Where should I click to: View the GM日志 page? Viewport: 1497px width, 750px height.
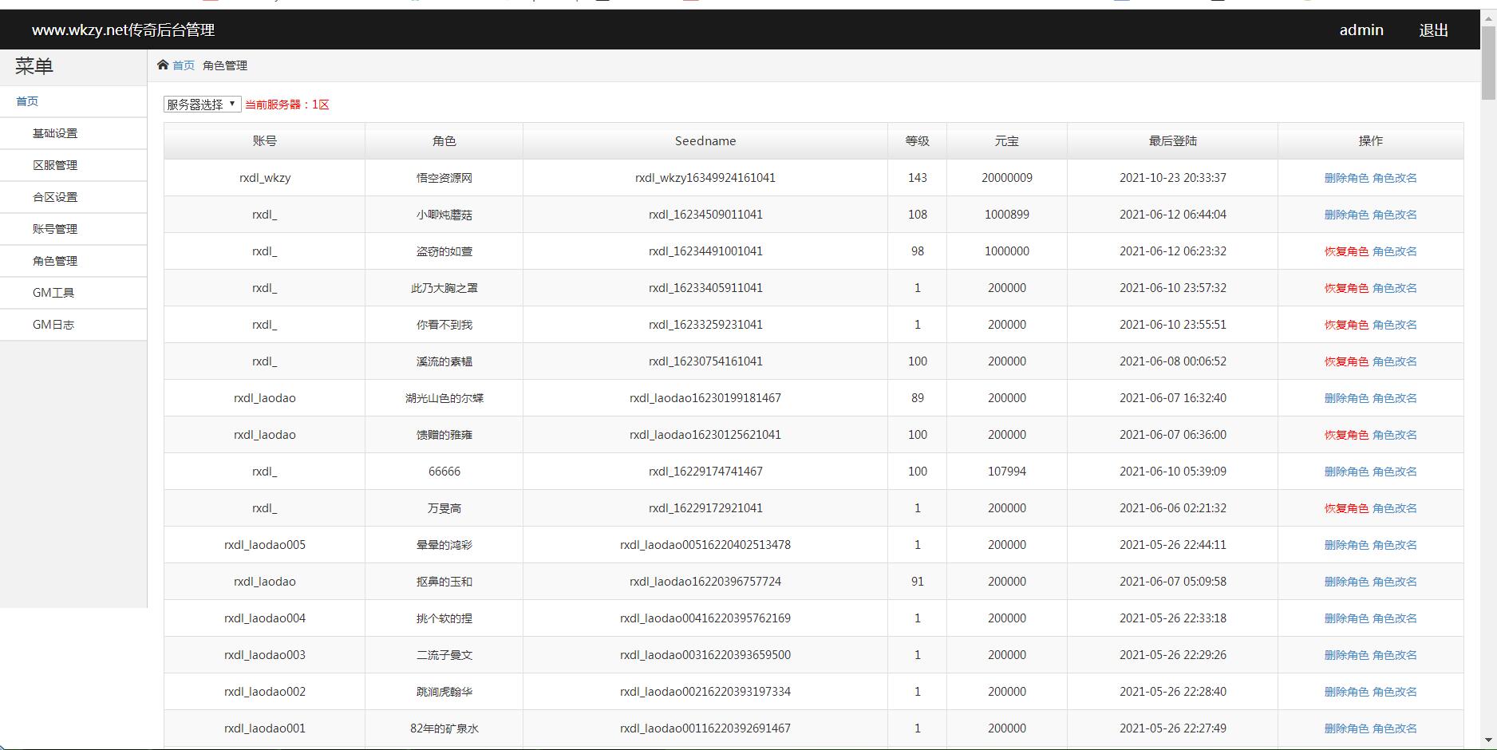click(53, 325)
